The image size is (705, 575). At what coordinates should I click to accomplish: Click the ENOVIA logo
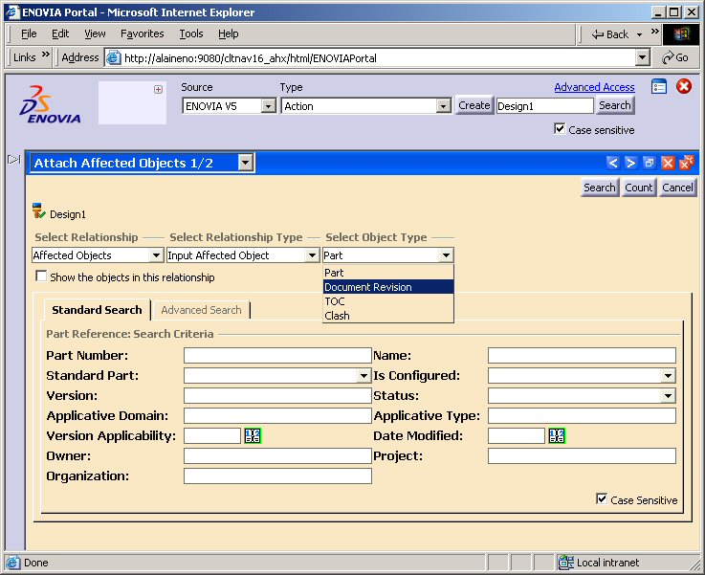50,104
